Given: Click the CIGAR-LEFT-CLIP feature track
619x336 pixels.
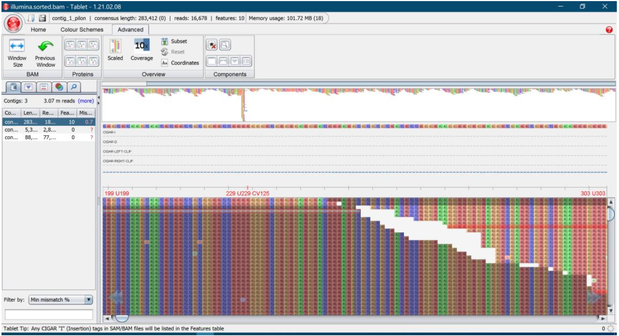Looking at the screenshot, I should pyautogui.click(x=355, y=151).
